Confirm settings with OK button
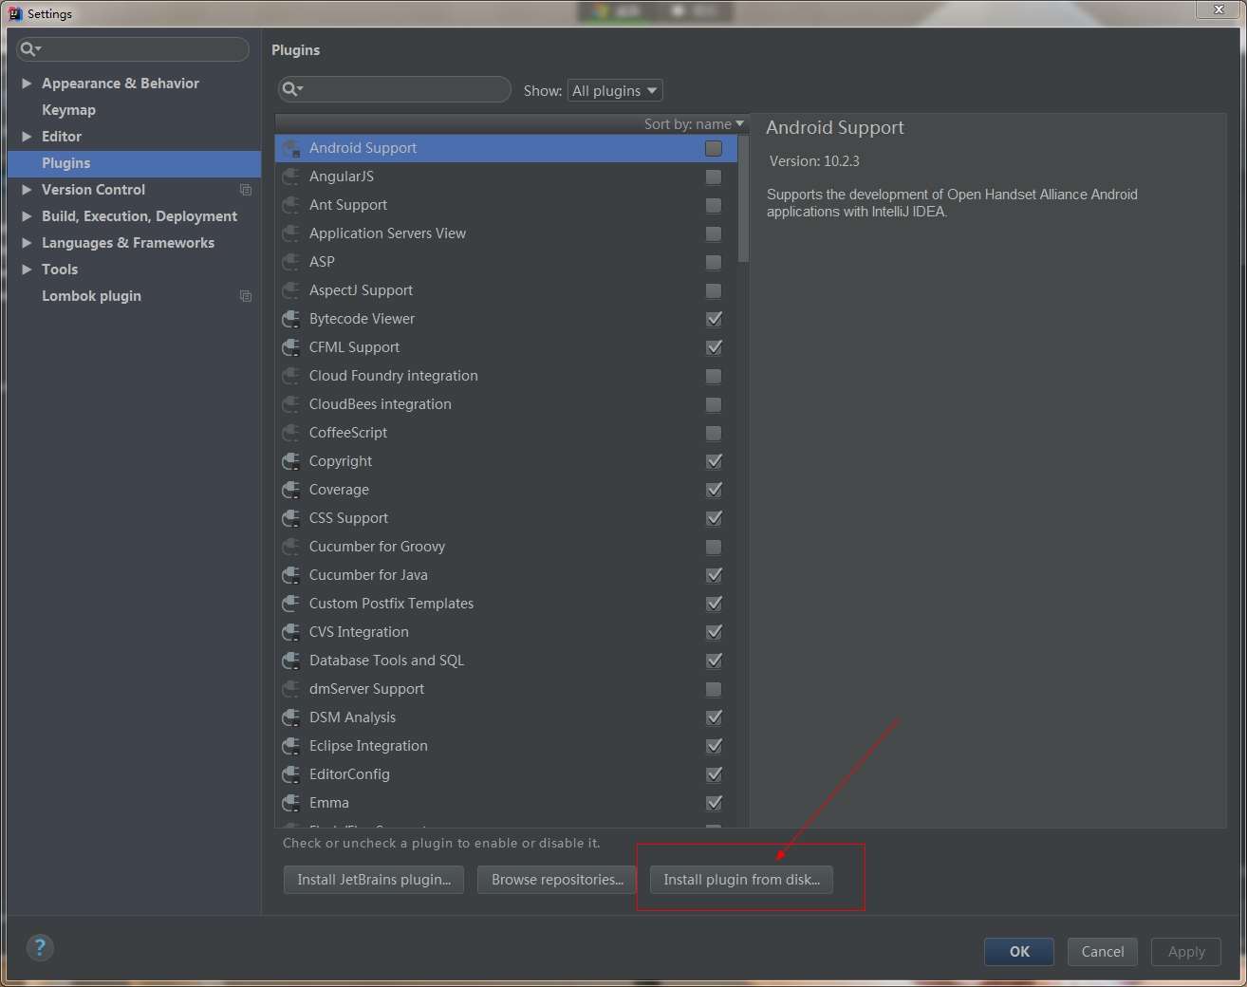Image resolution: width=1247 pixels, height=987 pixels. point(1019,952)
